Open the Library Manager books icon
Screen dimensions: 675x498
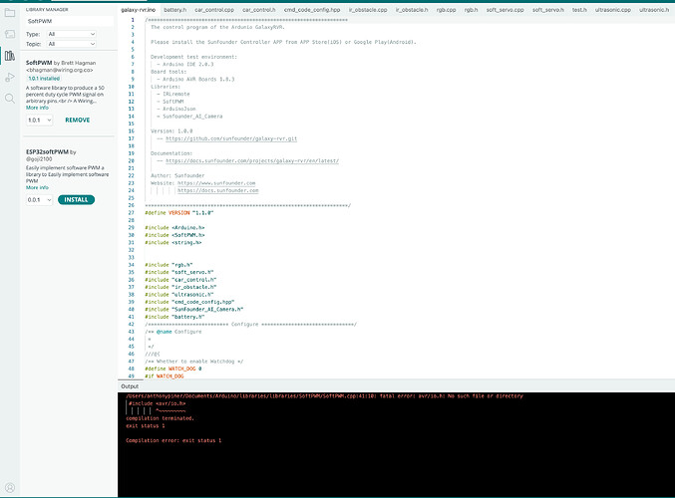(x=9, y=56)
